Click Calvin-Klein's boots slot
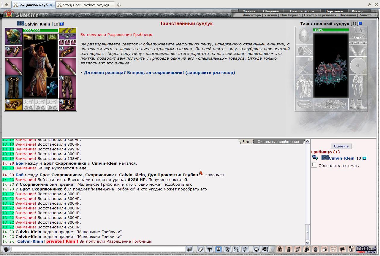The width and height of the screenshot is (380, 256). click(67, 105)
